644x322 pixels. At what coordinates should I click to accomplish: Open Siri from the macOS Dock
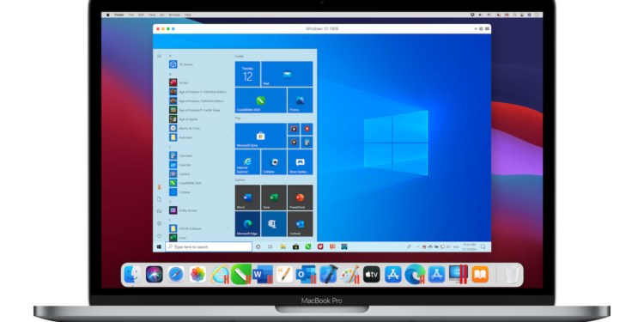coord(154,275)
